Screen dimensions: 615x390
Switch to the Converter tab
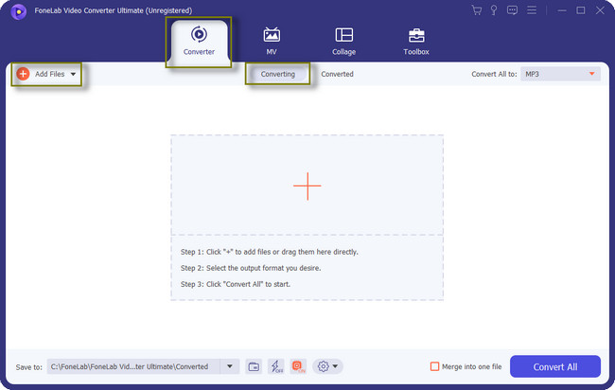click(x=199, y=42)
